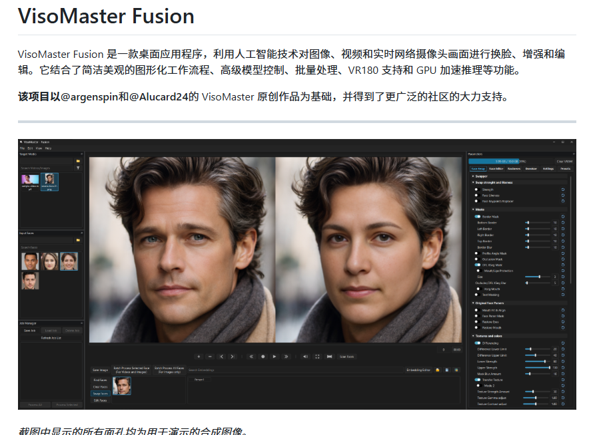Reset the Restore Eyes parameter

pos(563,322)
